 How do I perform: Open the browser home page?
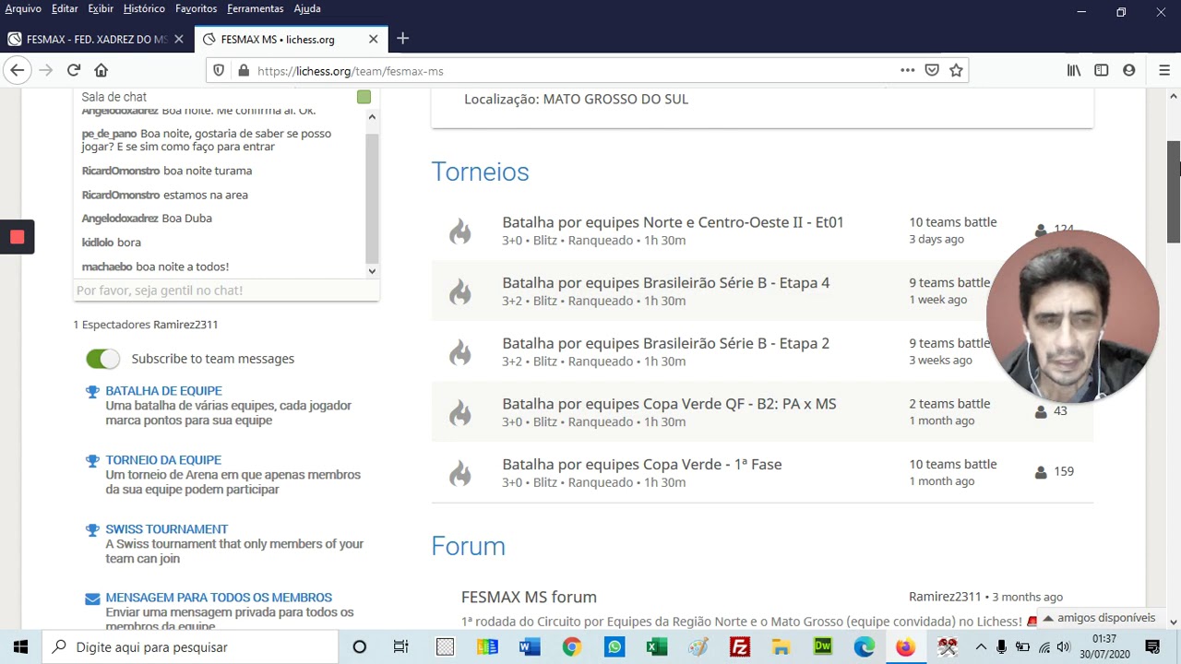(x=101, y=70)
